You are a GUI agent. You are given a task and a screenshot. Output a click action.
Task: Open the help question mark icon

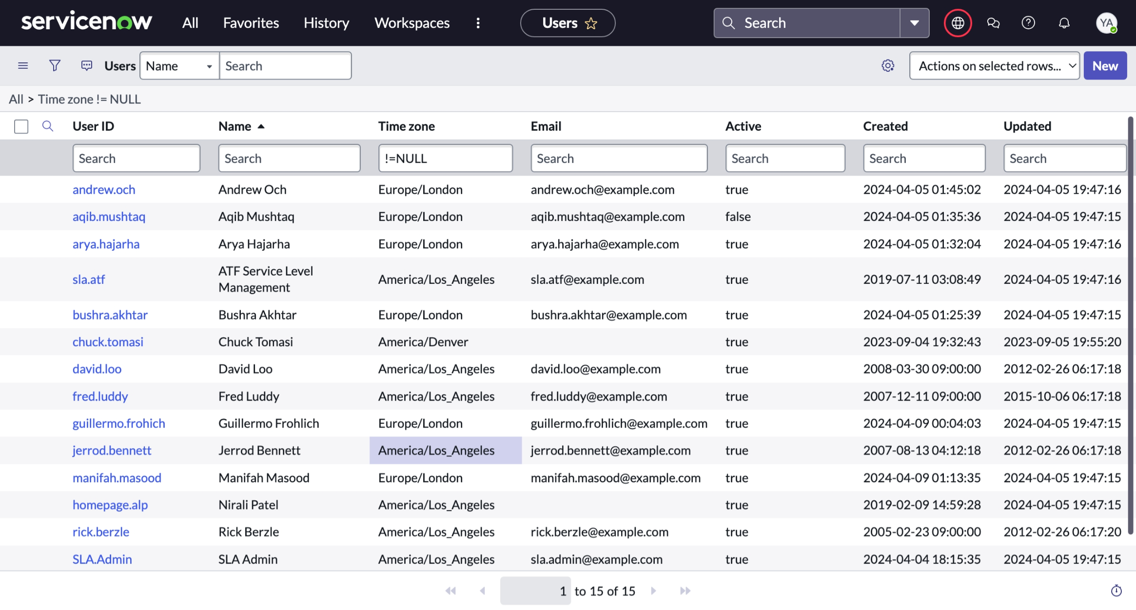pos(1028,23)
